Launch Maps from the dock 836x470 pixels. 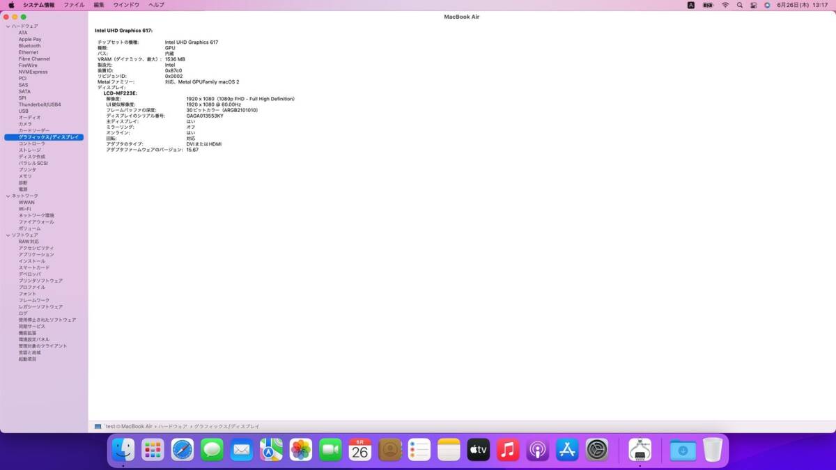pyautogui.click(x=271, y=451)
